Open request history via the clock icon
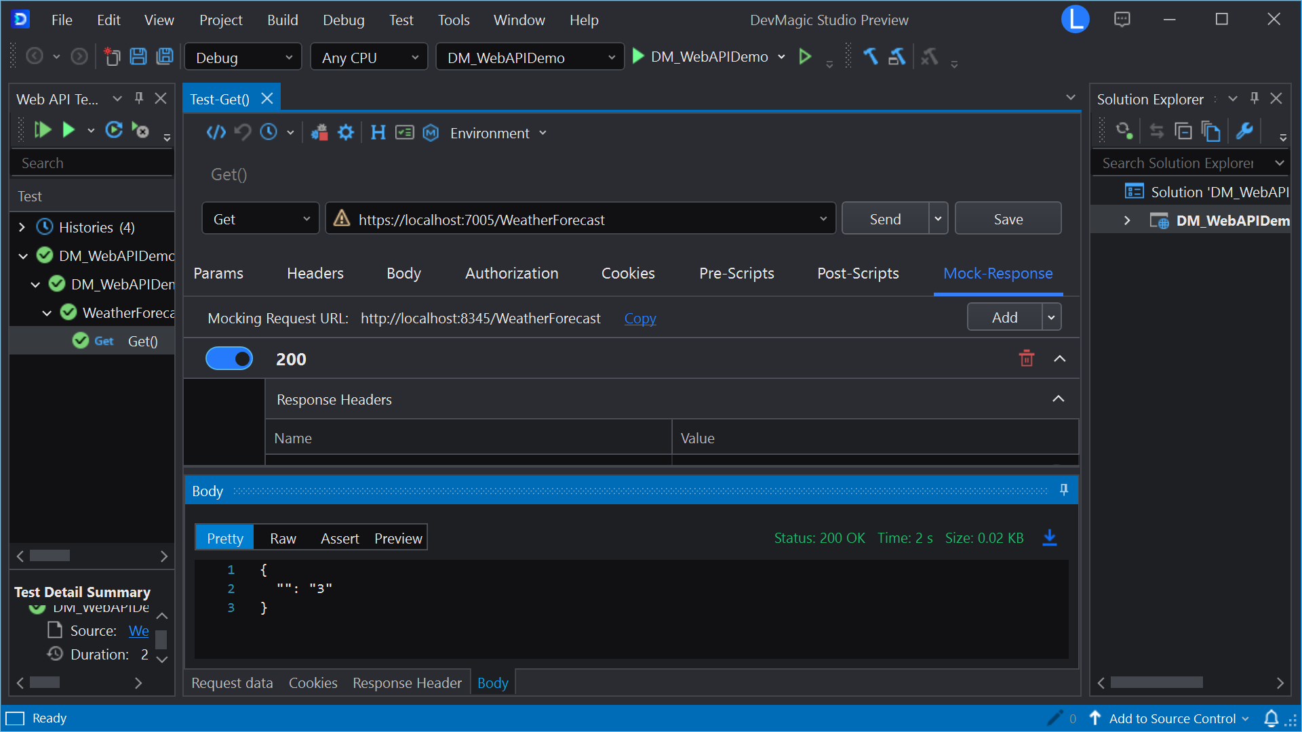 click(x=267, y=132)
